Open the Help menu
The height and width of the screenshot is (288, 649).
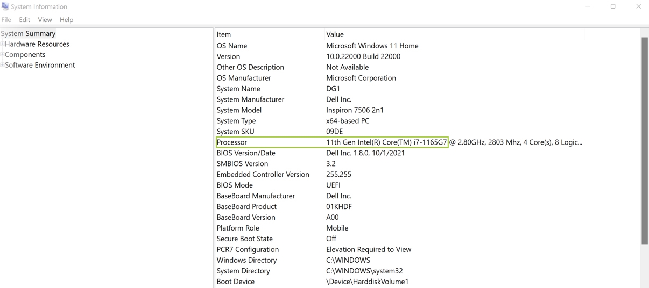(x=67, y=20)
